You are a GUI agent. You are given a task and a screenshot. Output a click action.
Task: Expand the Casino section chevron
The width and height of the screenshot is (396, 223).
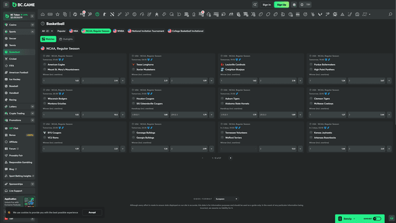pyautogui.click(x=33, y=25)
